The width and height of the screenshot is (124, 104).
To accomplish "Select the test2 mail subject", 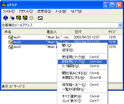I will pyautogui.click(x=17, y=42).
